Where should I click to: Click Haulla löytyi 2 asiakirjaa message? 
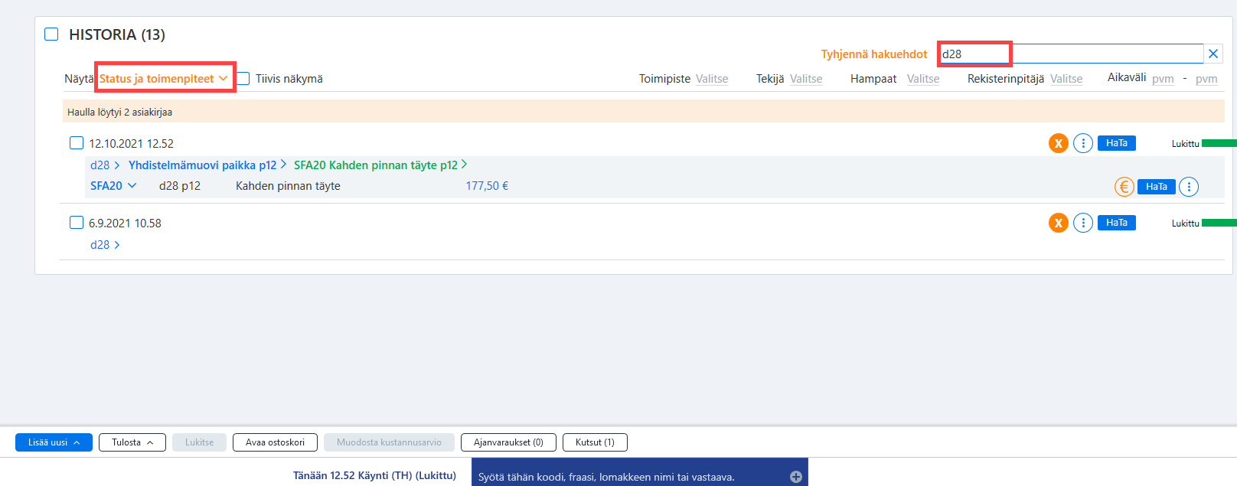tap(119, 112)
